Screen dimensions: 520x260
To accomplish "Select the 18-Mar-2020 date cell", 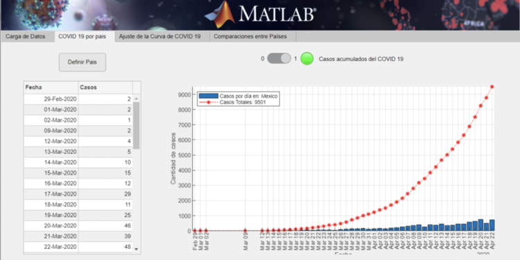I will pos(51,205).
